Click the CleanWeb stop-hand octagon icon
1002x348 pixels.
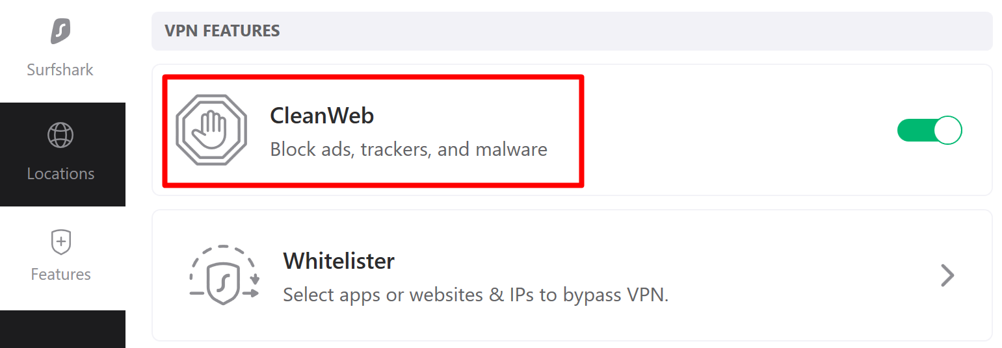coord(211,130)
